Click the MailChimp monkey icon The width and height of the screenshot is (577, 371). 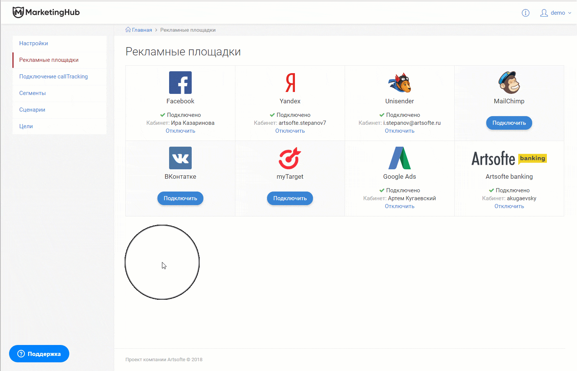tap(509, 83)
